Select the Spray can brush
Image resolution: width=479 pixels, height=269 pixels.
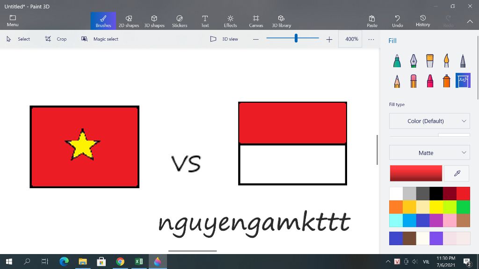(446, 81)
